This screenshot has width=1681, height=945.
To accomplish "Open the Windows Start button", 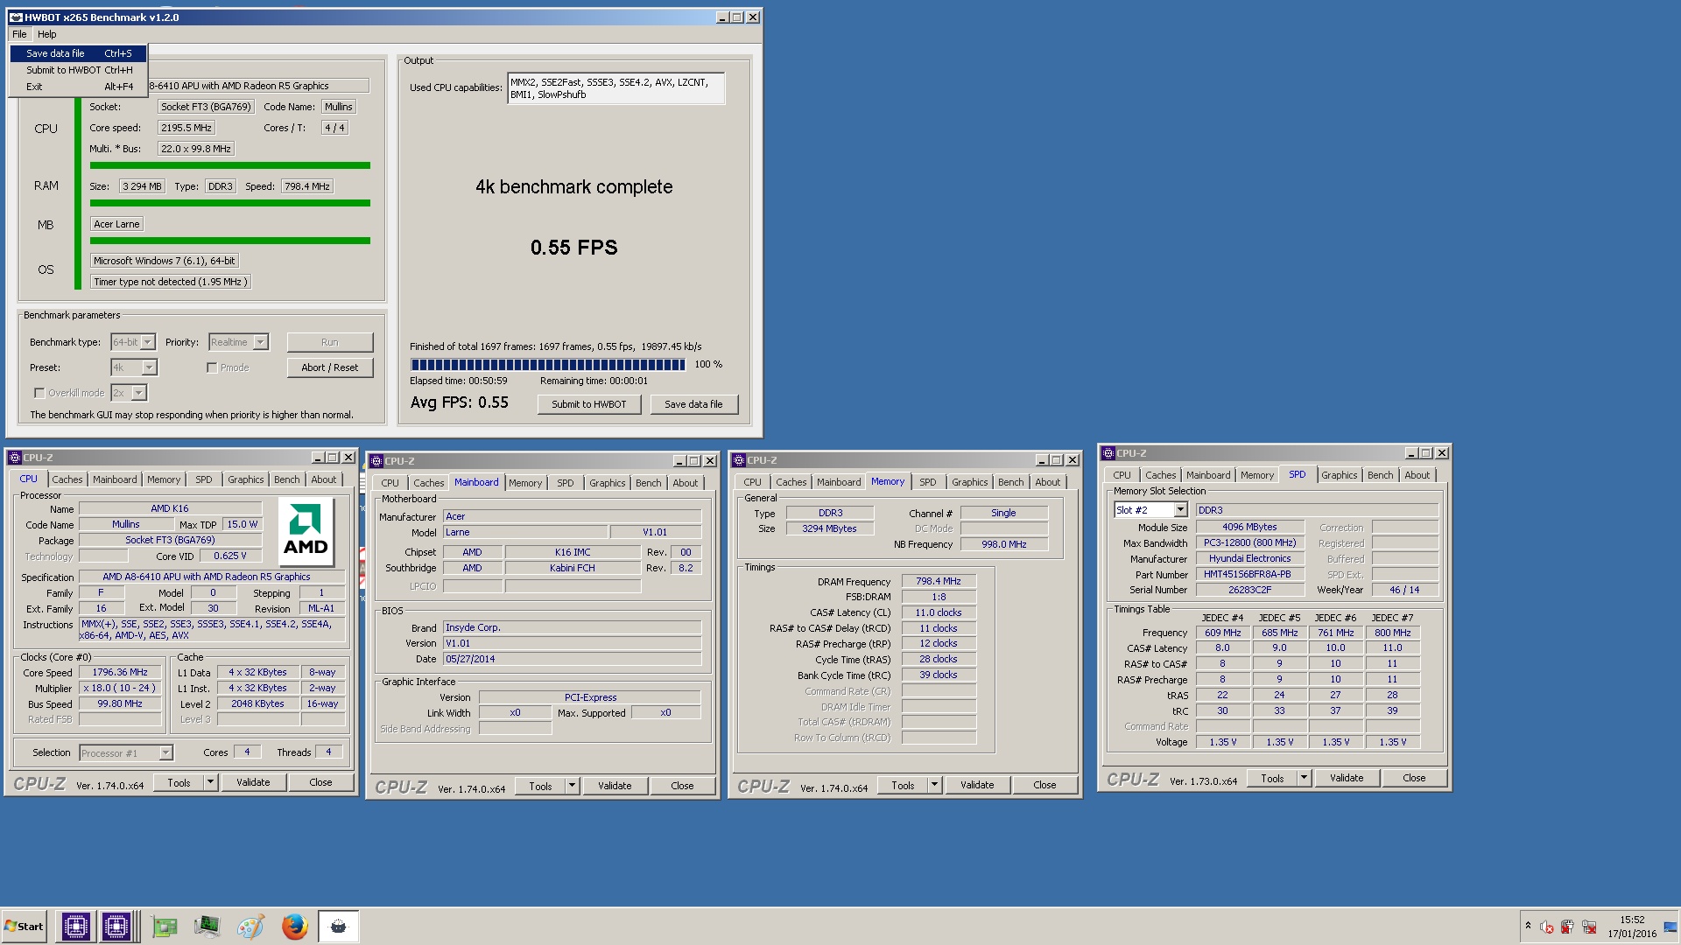I will [x=24, y=926].
